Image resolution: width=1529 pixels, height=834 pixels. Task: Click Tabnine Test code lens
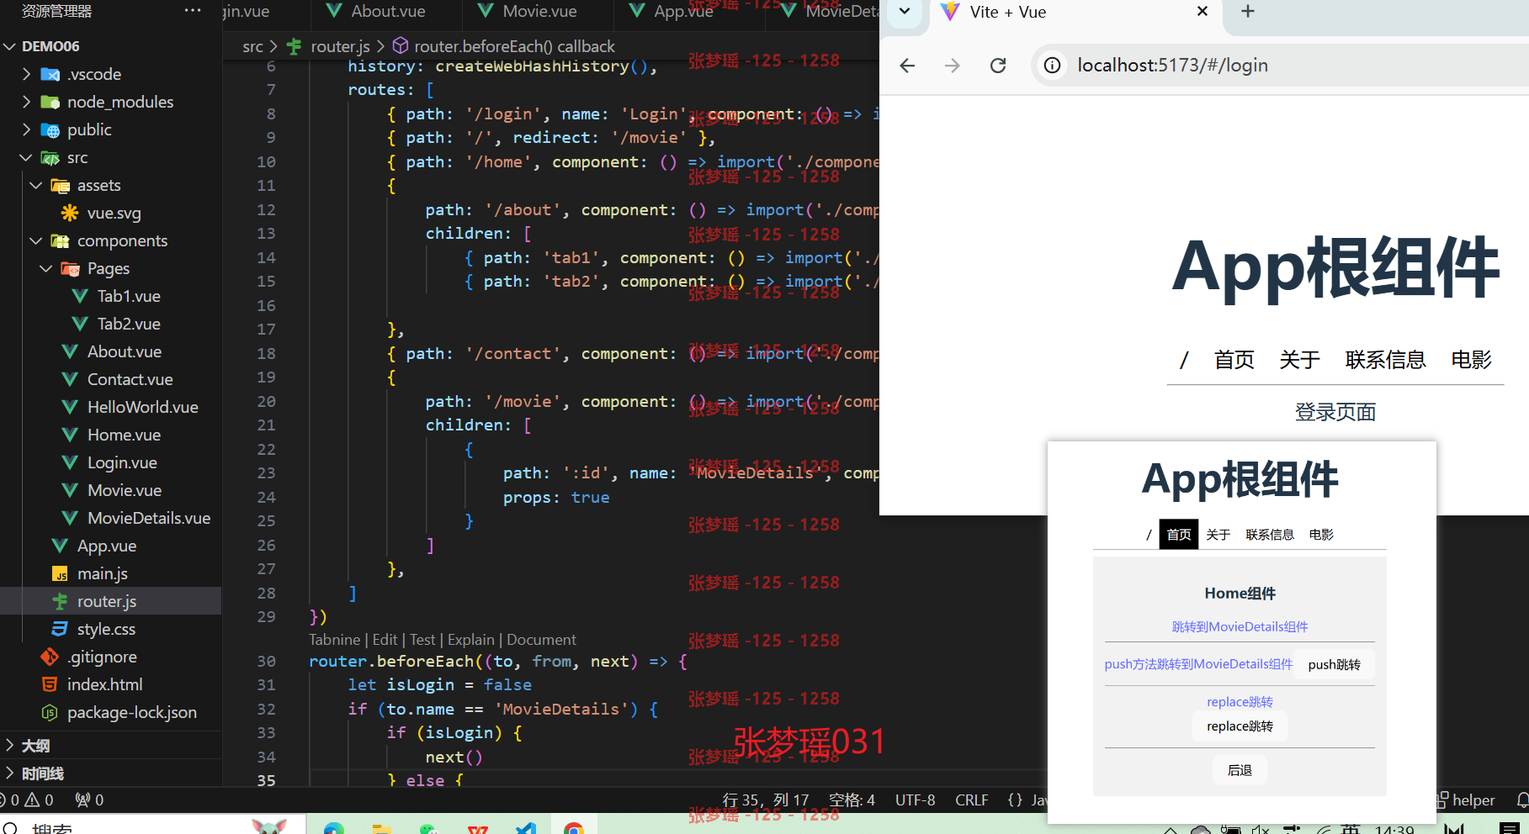point(422,640)
